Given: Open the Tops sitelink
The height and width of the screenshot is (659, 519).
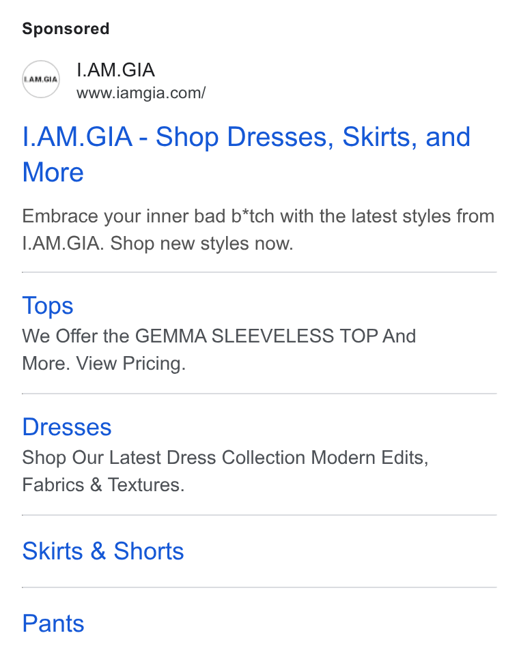Looking at the screenshot, I should pos(48,306).
